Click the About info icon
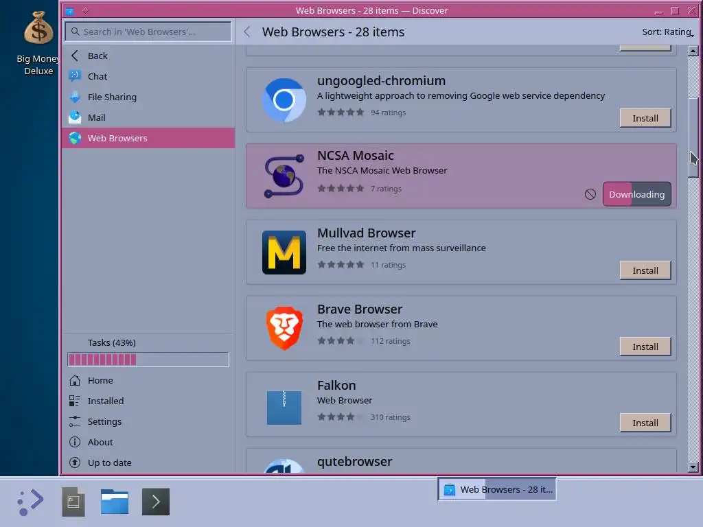703x527 pixels. point(75,442)
